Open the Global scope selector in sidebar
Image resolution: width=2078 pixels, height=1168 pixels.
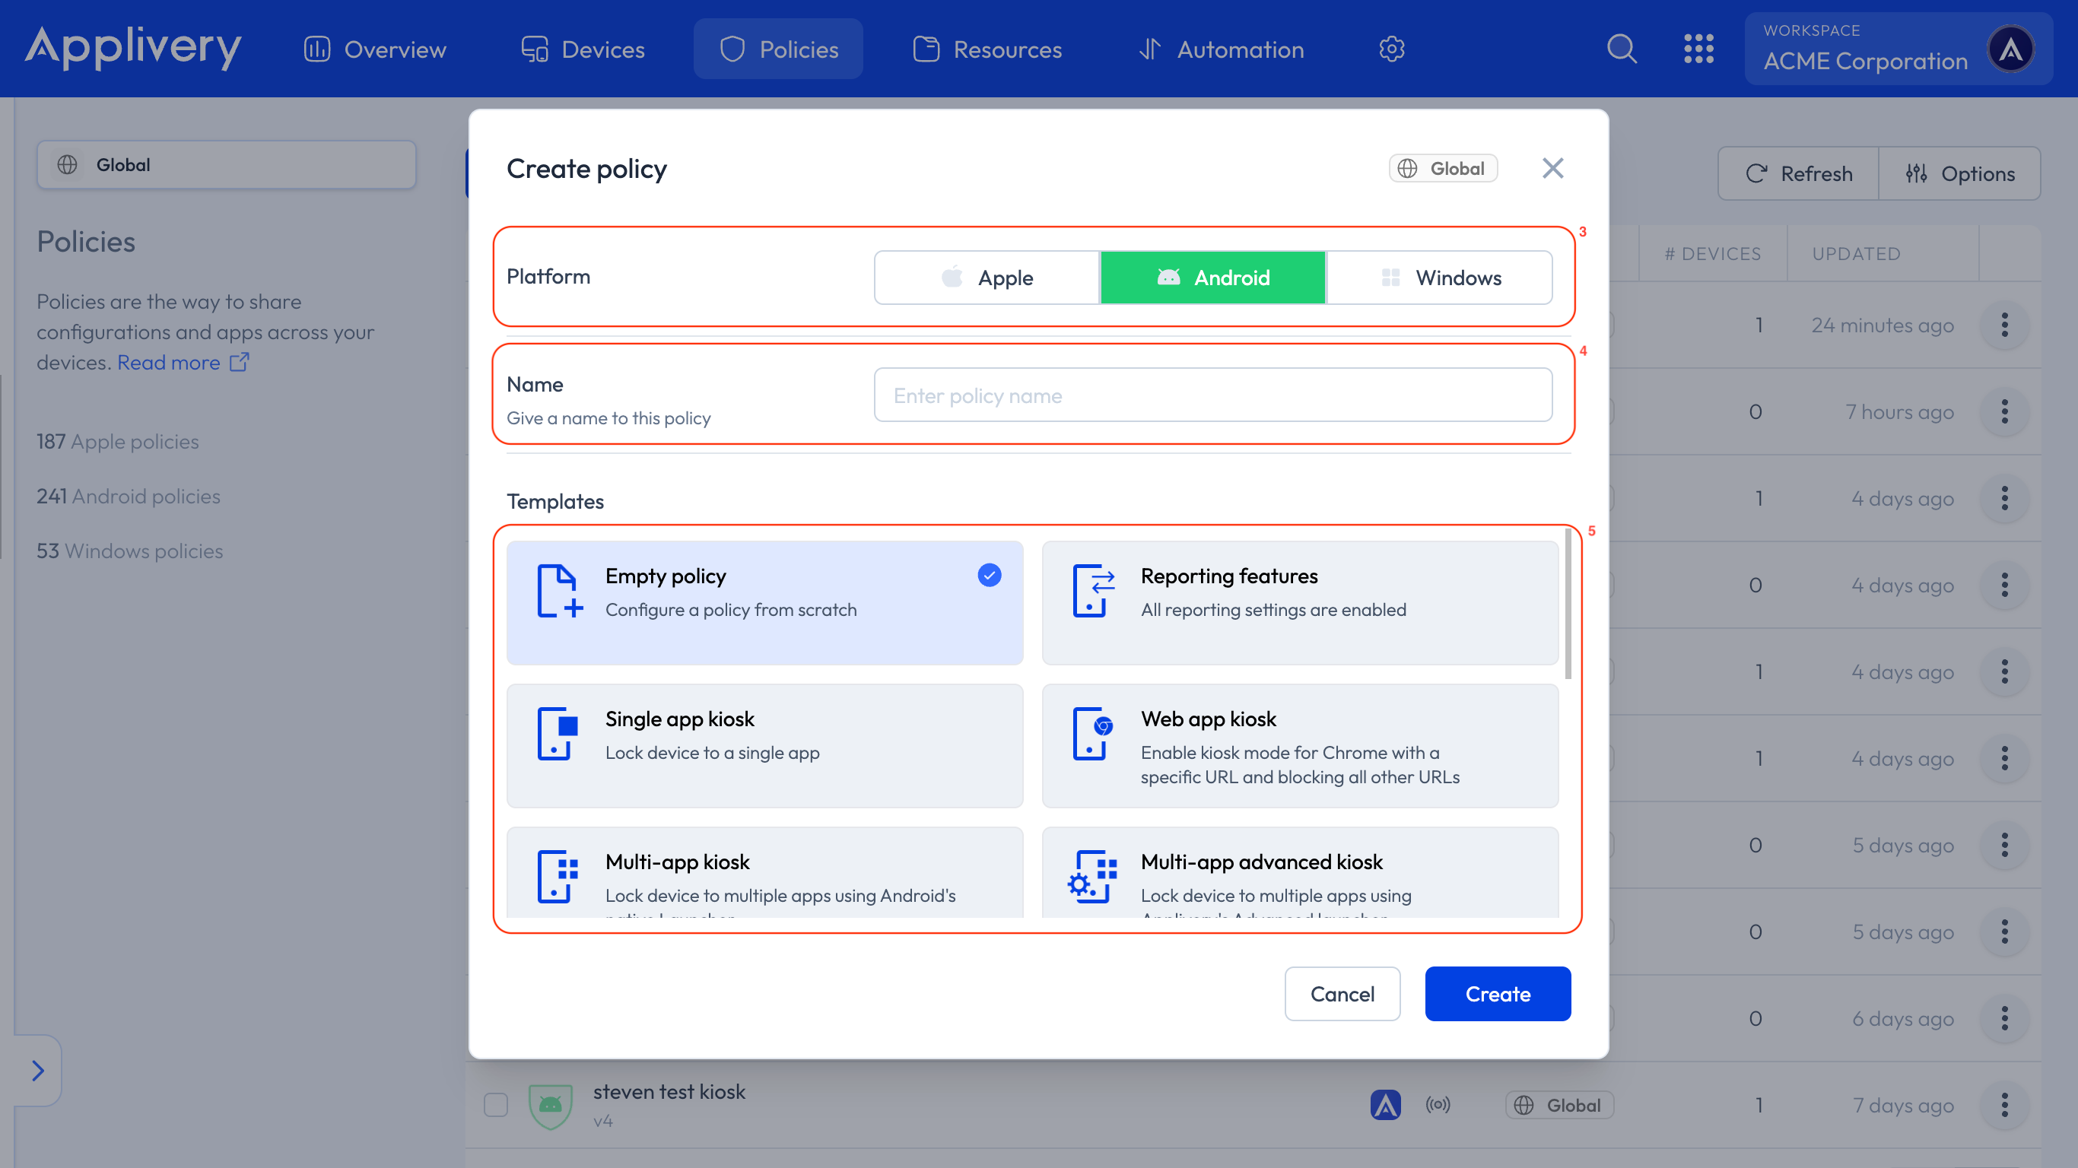point(226,164)
